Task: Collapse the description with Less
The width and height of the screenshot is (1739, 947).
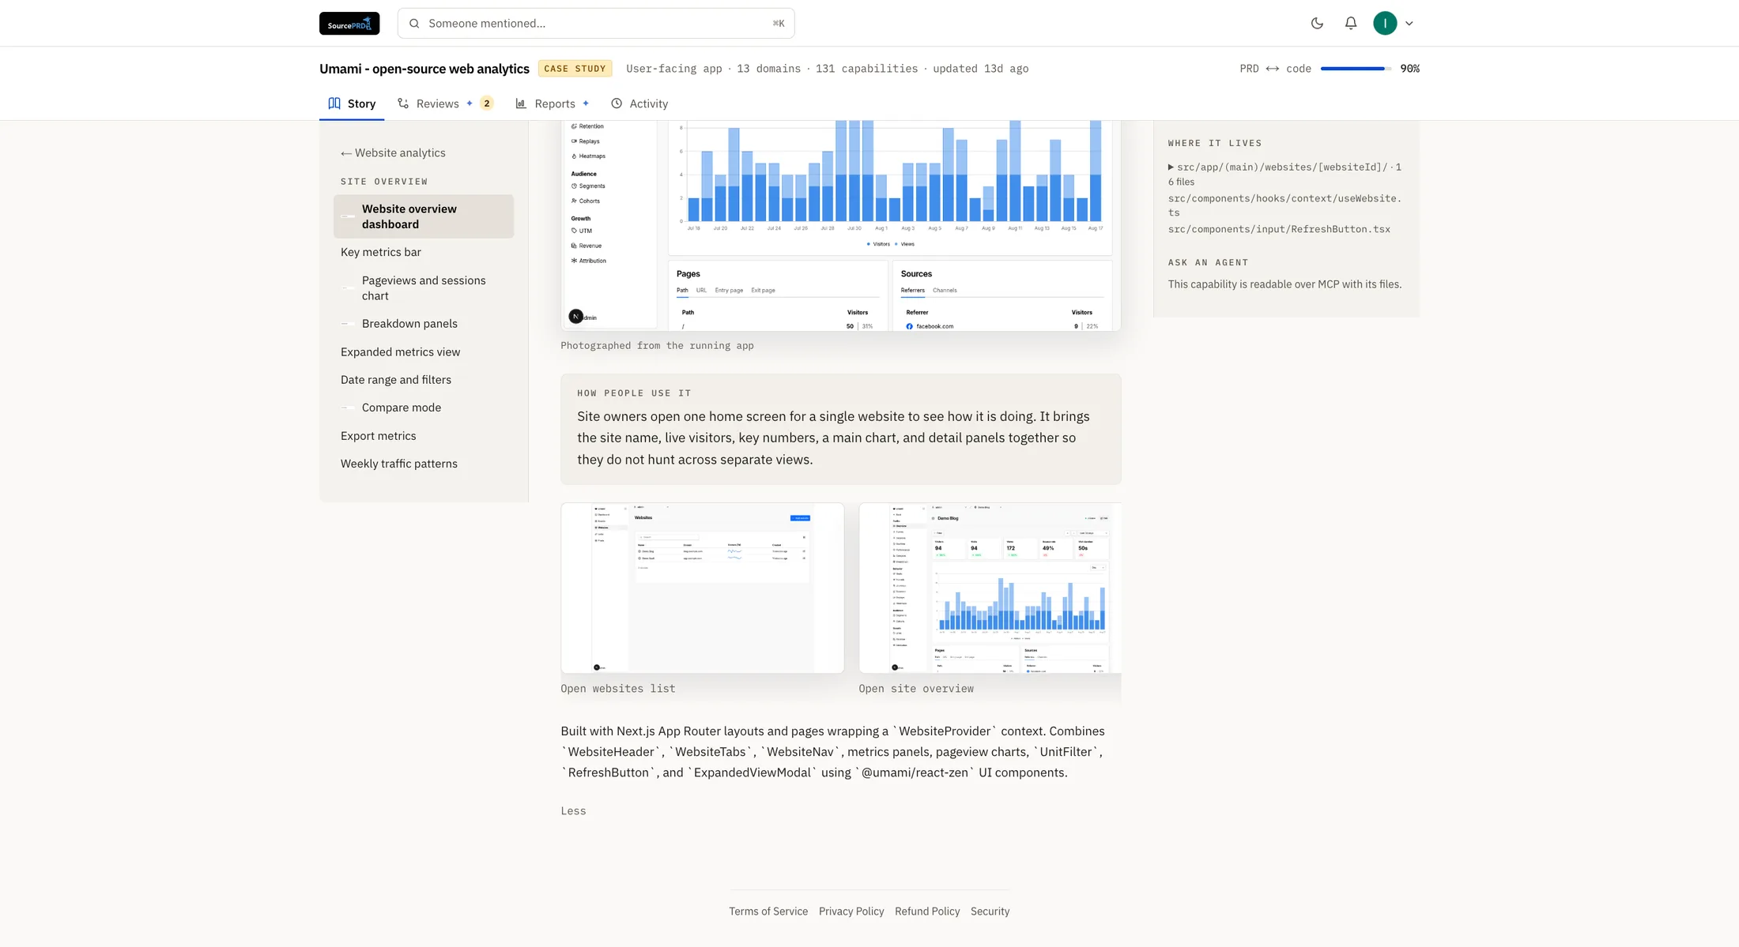Action: [x=573, y=811]
